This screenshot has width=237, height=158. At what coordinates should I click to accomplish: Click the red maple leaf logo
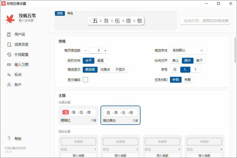point(10,19)
